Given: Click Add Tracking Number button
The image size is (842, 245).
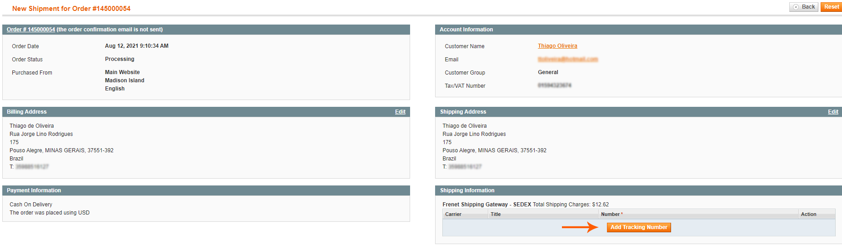Looking at the screenshot, I should [x=639, y=227].
